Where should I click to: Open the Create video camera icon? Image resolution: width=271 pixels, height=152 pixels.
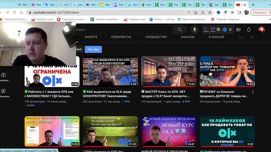(x=238, y=30)
